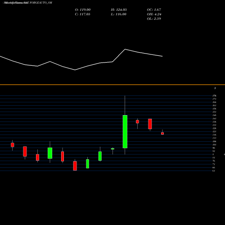The height and width of the screenshot is (225, 225).
Task: Click the 121 price axis label
Action: [x=214, y=131]
